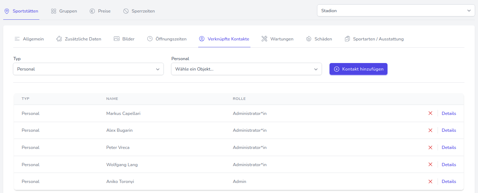Click the Gruppen grid icon
Viewport: 478px width, 193px height.
(x=54, y=11)
